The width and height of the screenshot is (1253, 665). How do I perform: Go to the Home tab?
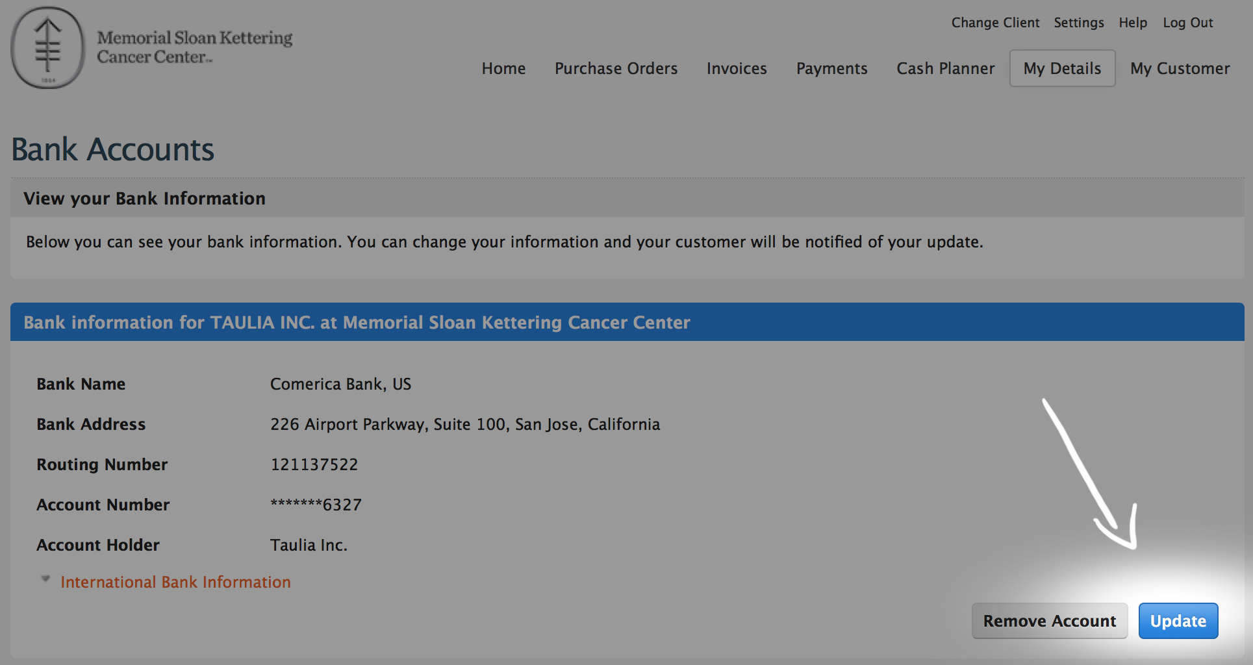coord(503,68)
